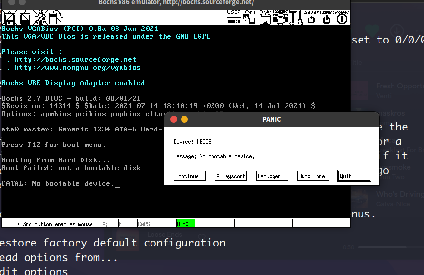Viewport: 424px width, 275px height.
Task: Click the HD:0-M status indicator
Action: (x=186, y=224)
